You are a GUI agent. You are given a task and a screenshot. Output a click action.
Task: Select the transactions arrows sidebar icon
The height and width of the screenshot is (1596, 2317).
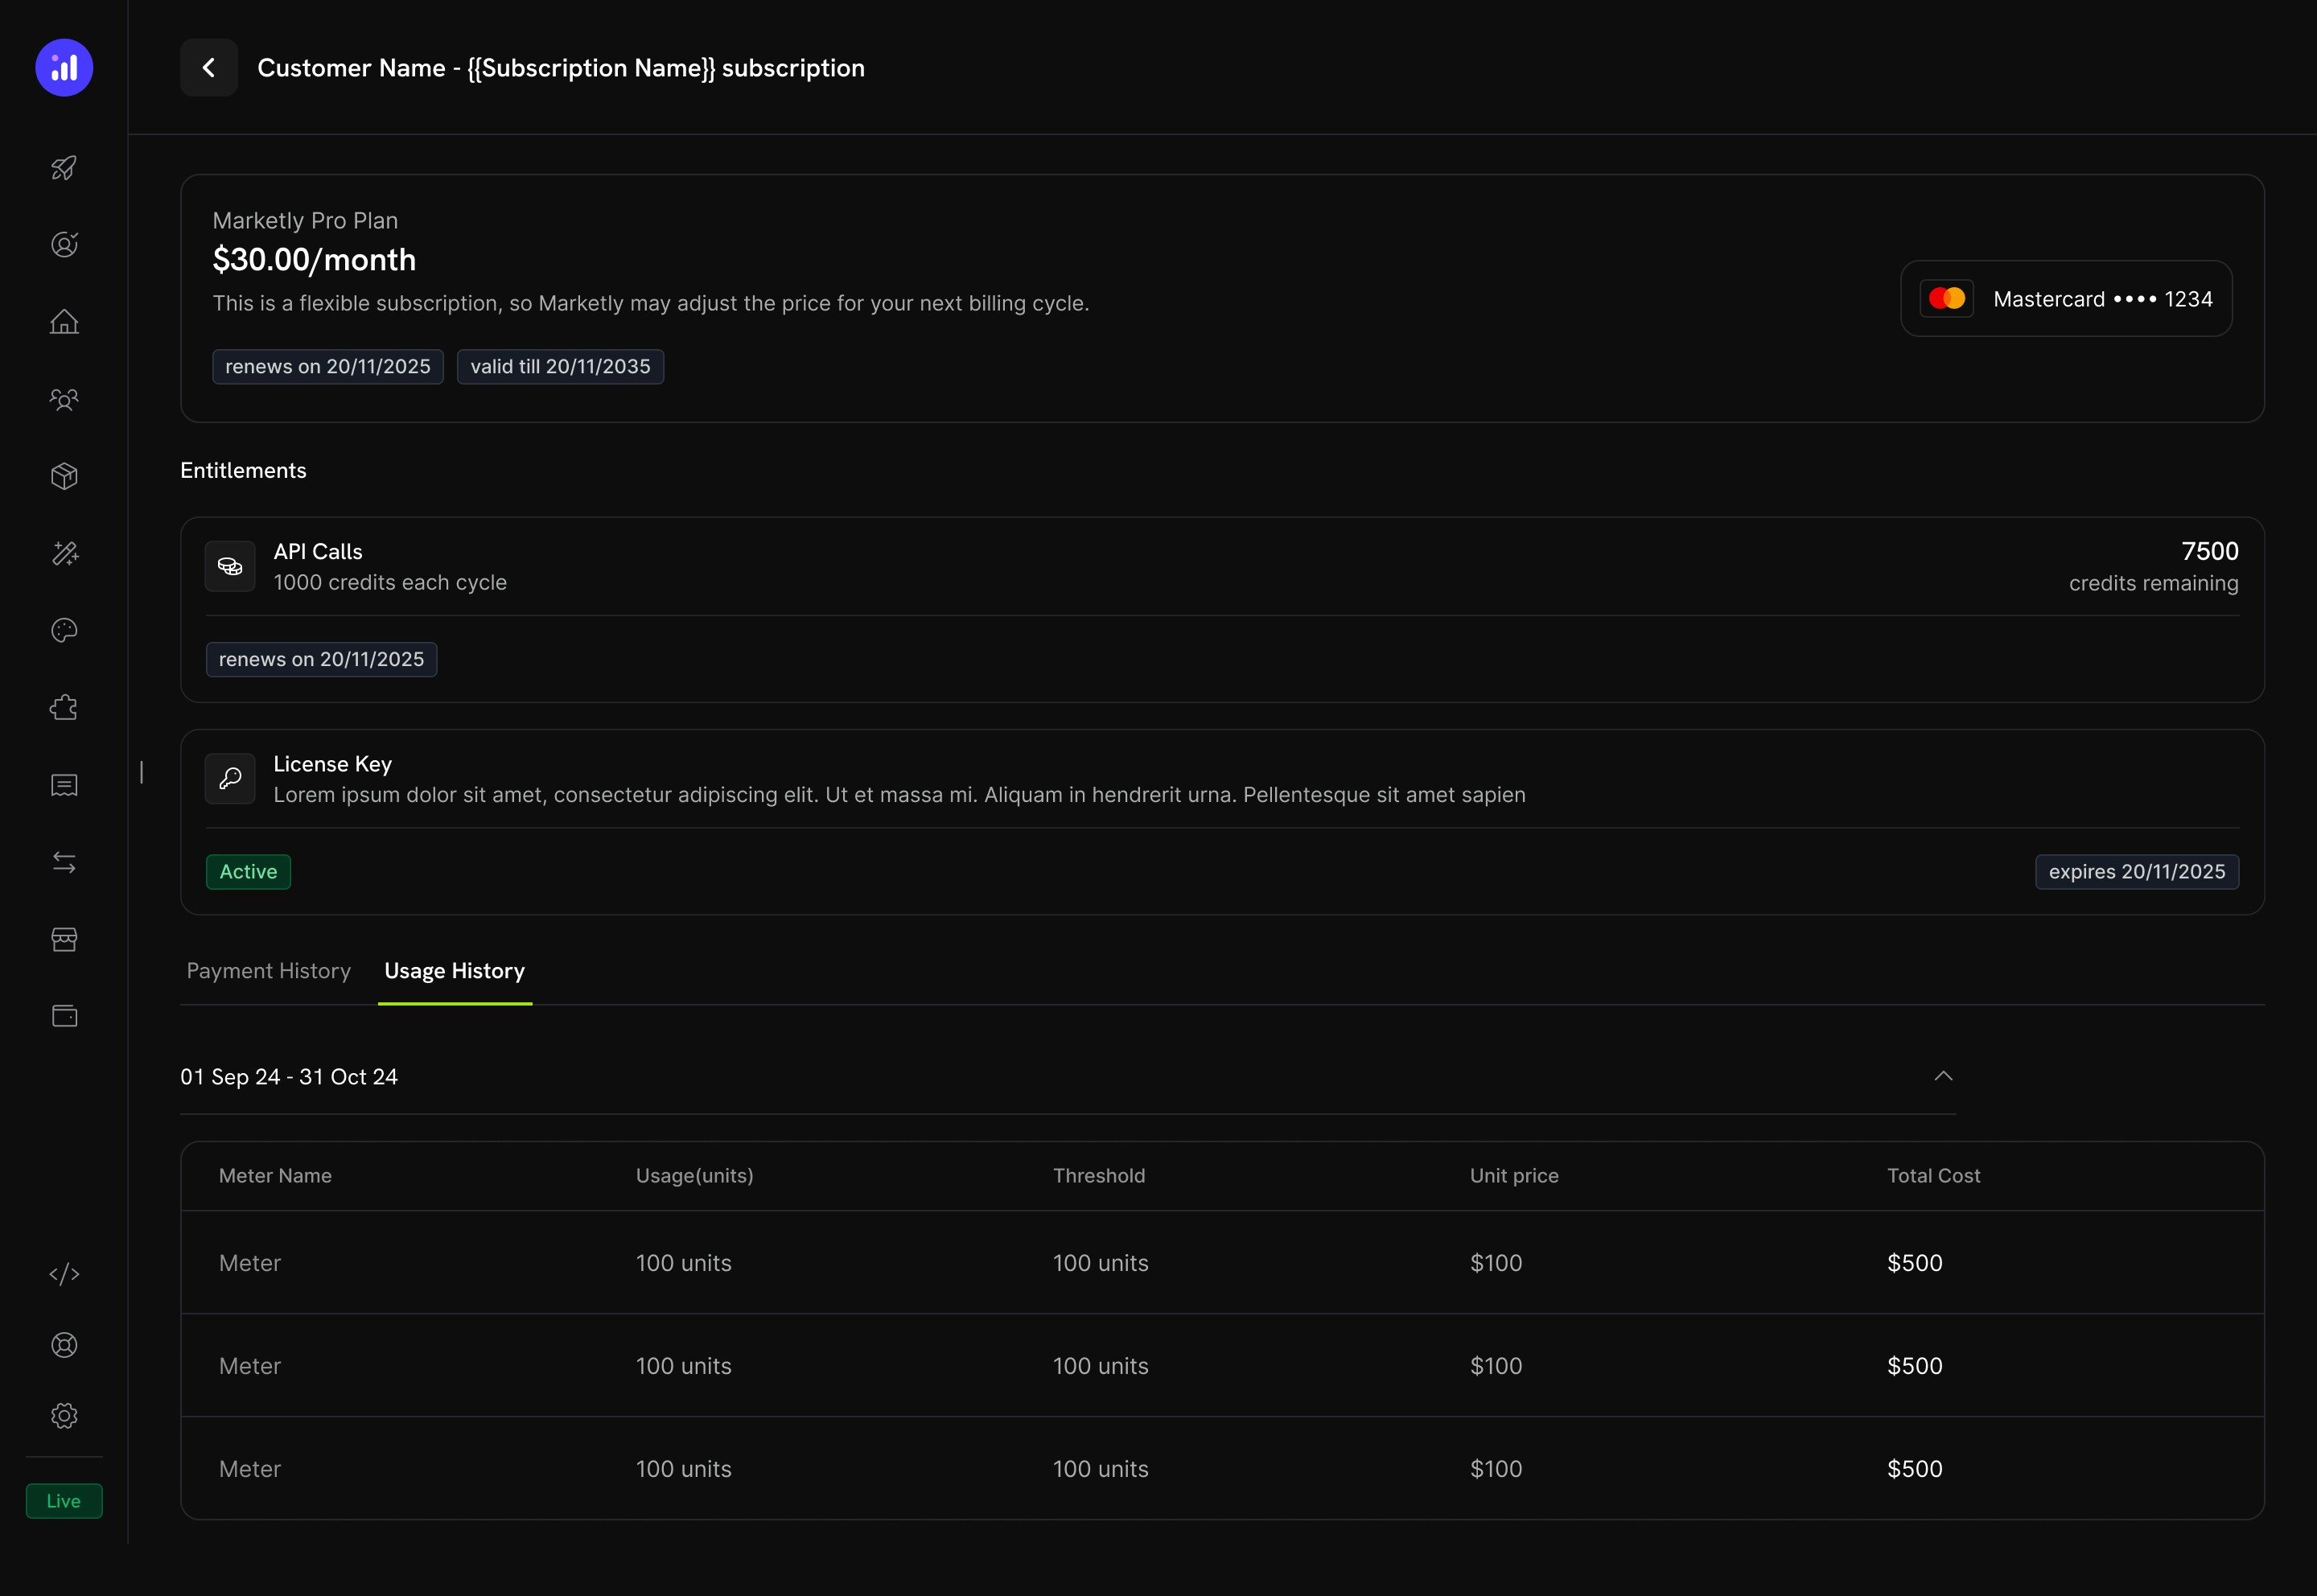[64, 862]
